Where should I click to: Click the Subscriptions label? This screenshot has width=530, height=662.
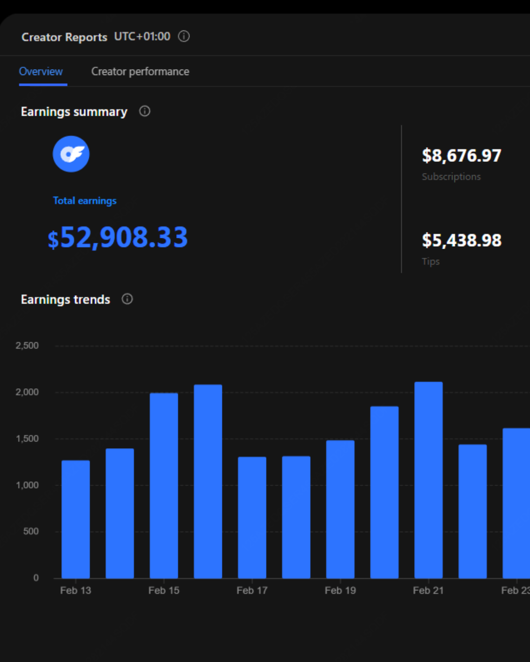451,177
